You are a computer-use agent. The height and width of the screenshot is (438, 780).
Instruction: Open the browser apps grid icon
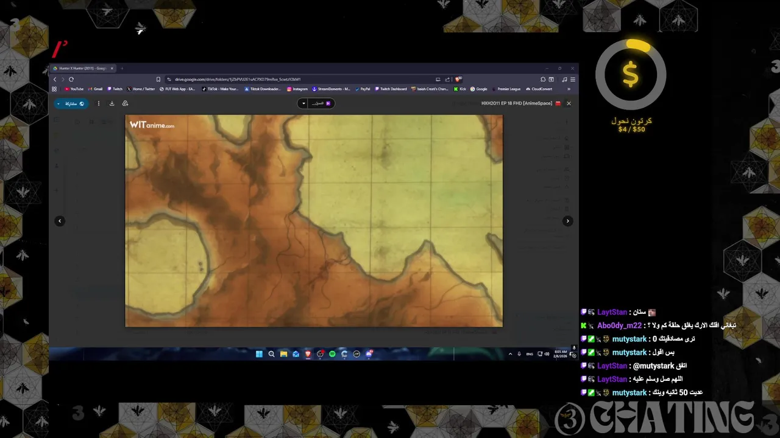pos(54,89)
